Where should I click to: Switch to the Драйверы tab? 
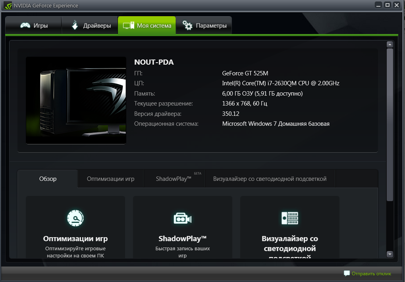coord(90,25)
